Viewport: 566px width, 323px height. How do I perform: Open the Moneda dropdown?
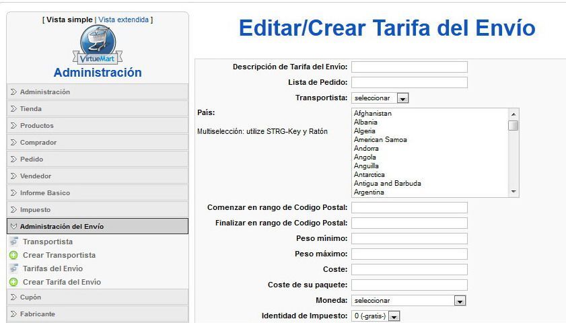click(x=409, y=300)
